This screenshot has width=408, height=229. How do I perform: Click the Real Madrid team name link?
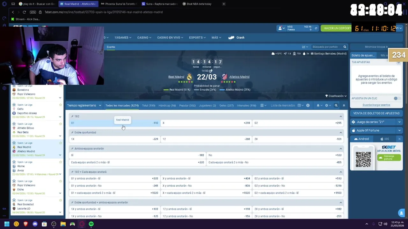pos(176,77)
